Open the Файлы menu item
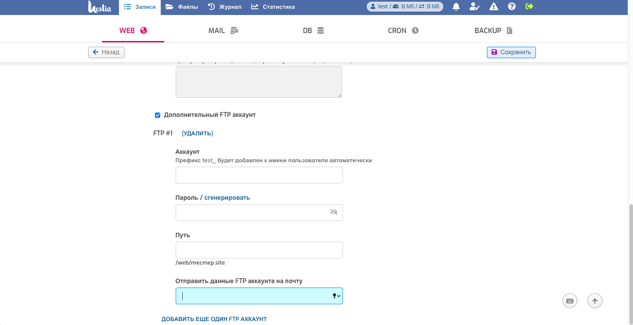 pos(182,7)
